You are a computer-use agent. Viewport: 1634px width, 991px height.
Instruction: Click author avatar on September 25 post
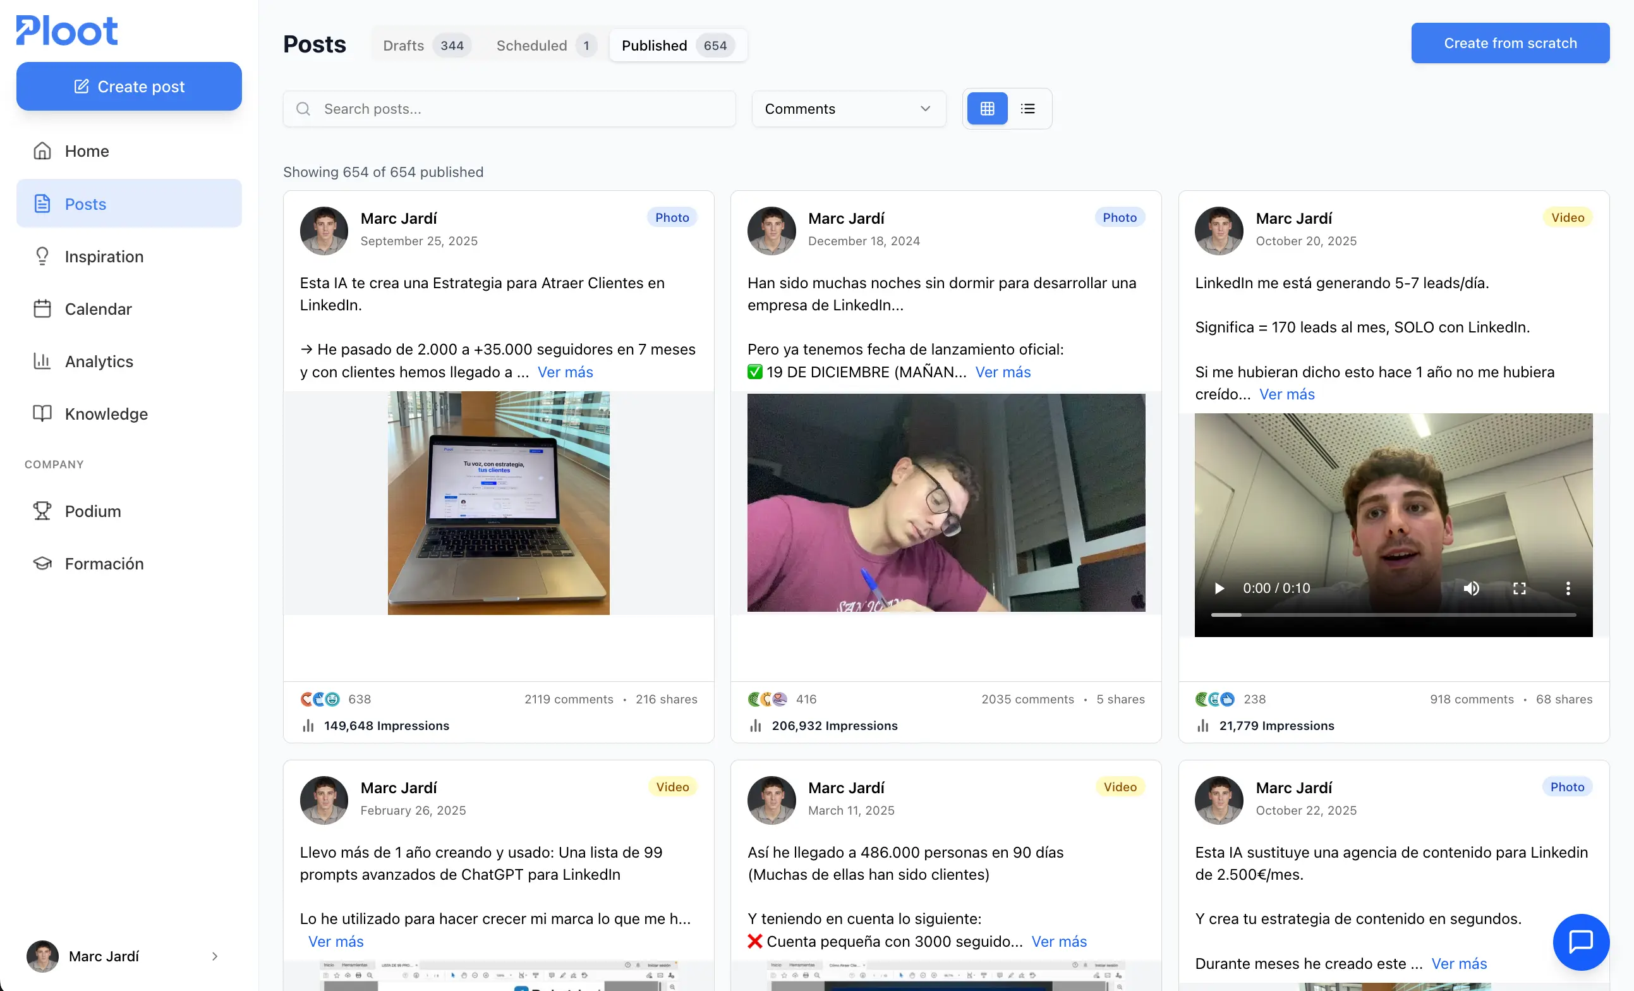324,230
